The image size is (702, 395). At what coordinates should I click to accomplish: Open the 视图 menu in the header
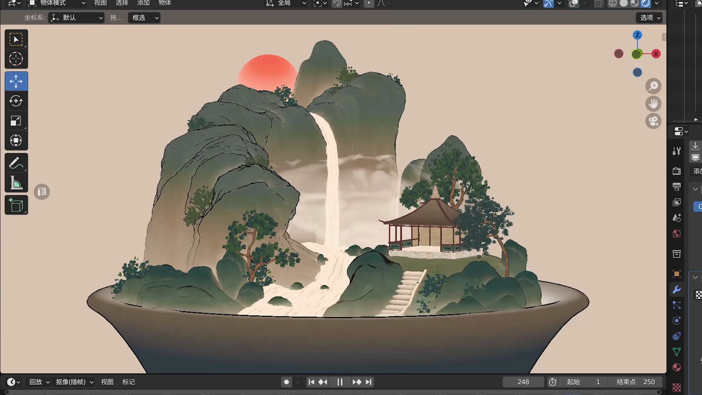tap(100, 3)
